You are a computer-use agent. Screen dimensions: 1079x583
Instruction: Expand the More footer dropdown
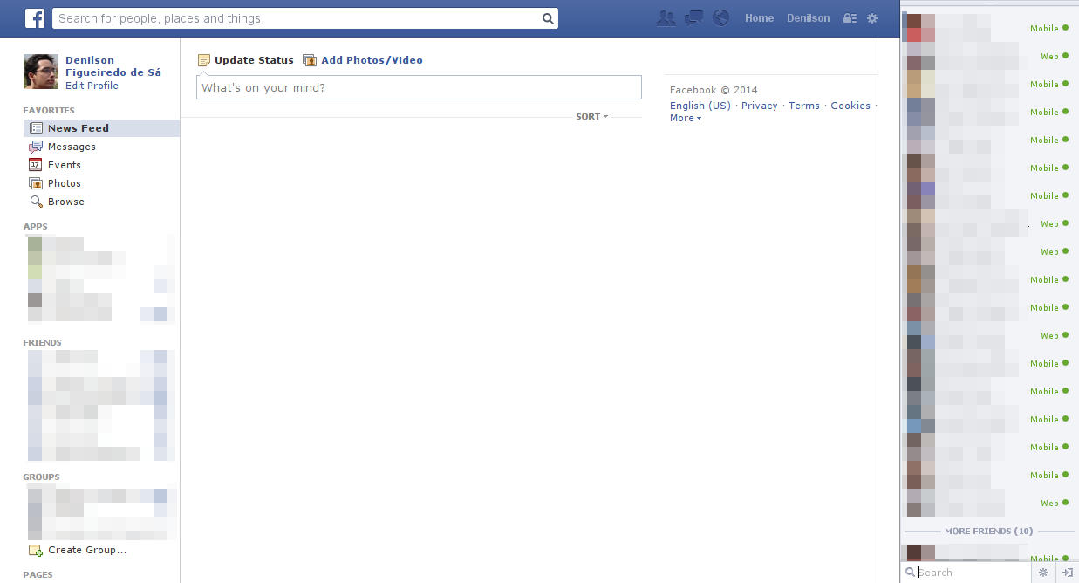pos(686,118)
